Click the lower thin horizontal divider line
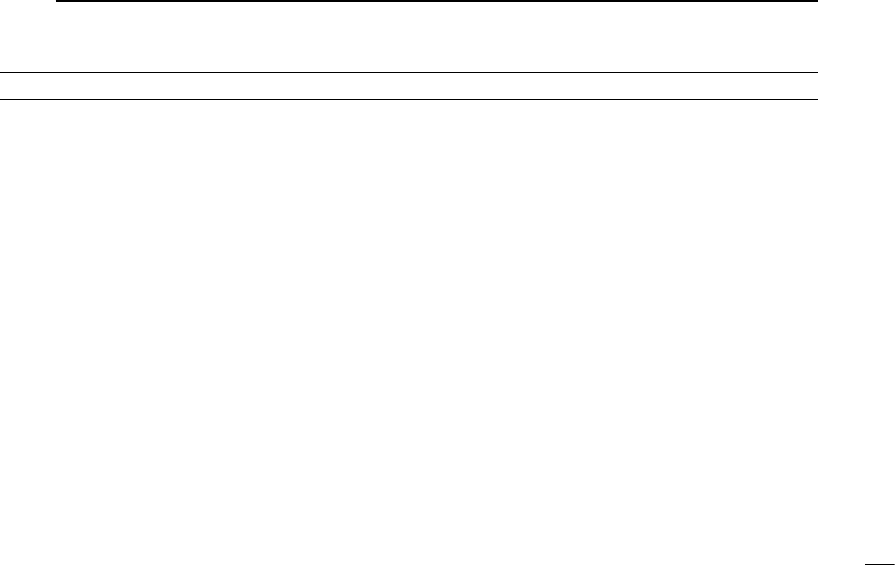Image resolution: width=895 pixels, height=565 pixels. click(x=409, y=99)
